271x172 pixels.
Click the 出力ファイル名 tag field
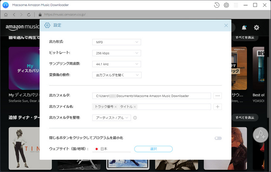tap(152, 107)
